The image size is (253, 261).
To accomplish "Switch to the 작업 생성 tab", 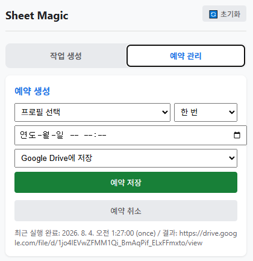I will [66, 55].
